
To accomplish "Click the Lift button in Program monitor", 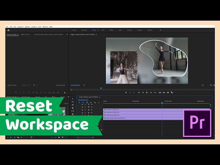I will [x=160, y=92].
